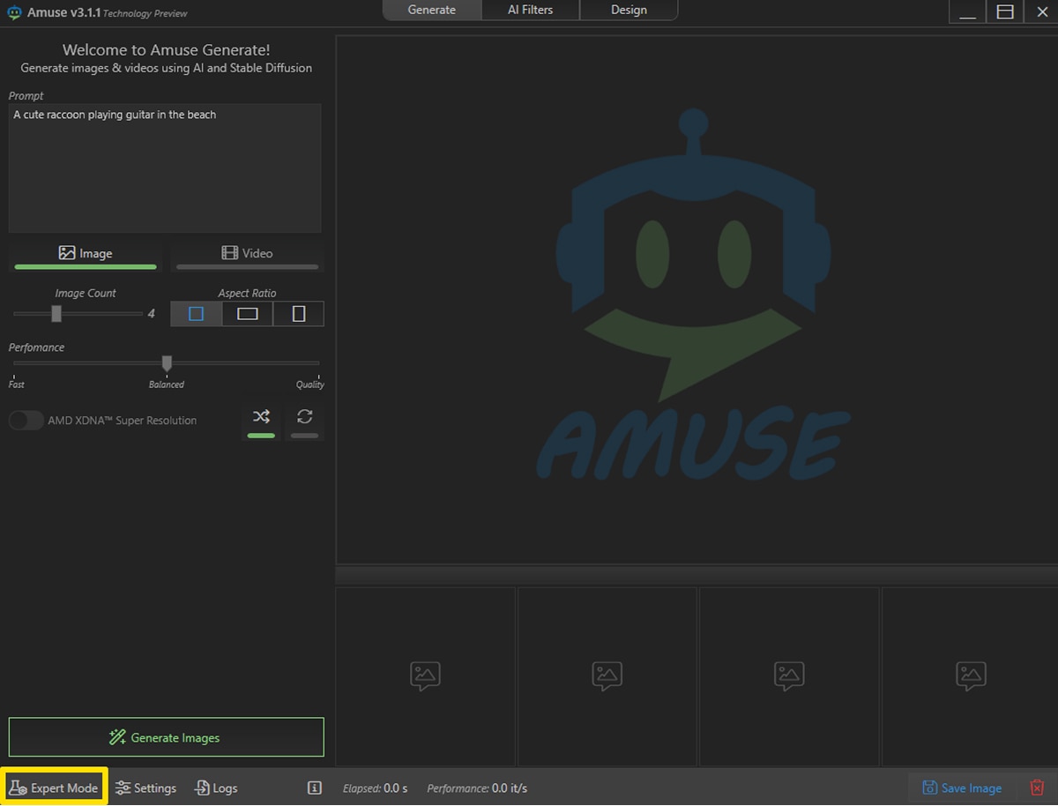Enable Expert Mode

click(55, 787)
